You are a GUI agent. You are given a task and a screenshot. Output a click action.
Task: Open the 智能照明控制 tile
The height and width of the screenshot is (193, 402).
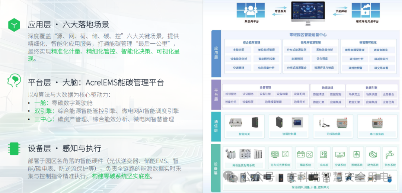tap(267, 59)
